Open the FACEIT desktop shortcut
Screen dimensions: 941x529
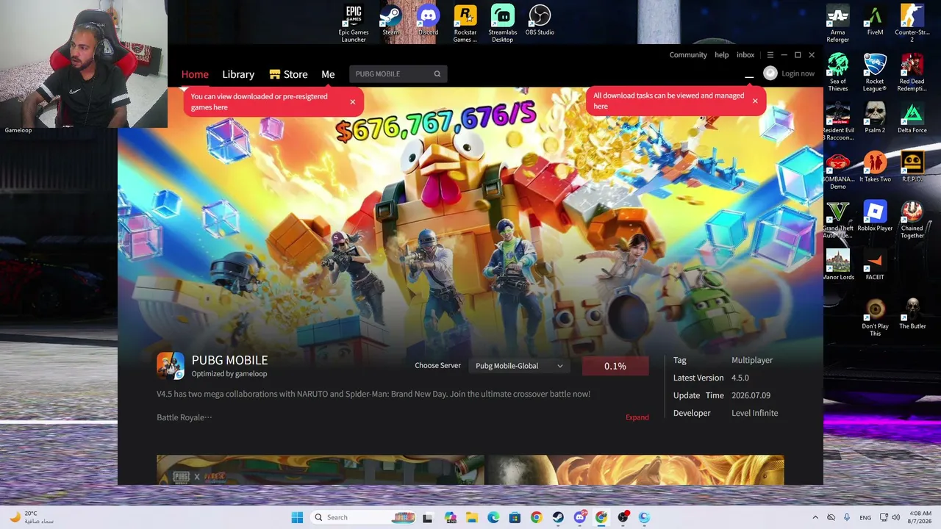point(875,266)
